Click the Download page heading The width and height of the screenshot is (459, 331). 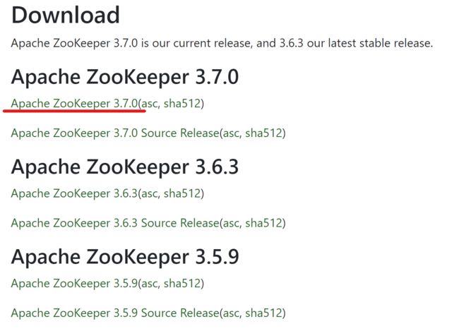tap(66, 15)
